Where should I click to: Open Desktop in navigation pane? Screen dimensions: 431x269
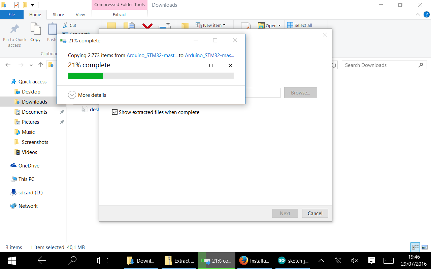tap(31, 92)
